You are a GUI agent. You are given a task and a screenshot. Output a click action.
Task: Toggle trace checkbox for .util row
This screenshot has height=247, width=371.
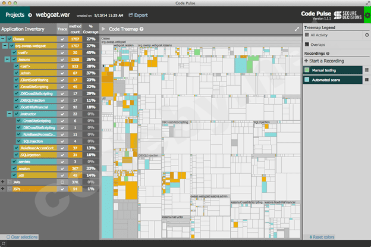(x=62, y=175)
